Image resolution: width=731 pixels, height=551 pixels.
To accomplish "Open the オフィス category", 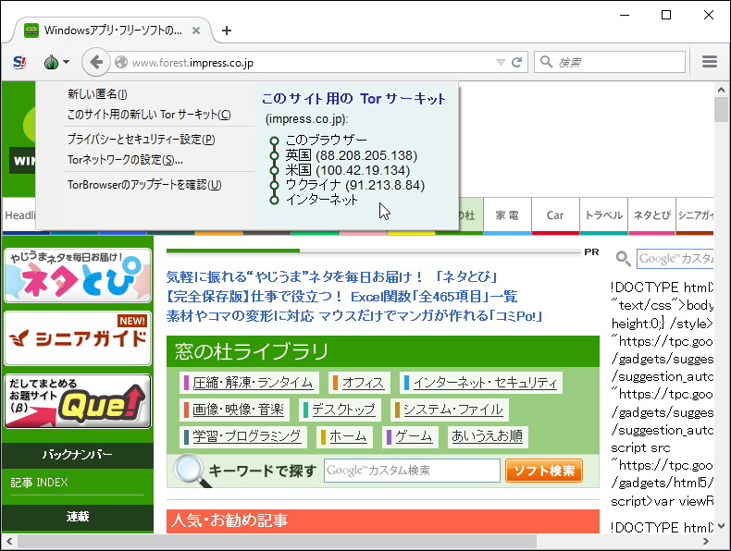I will coord(359,383).
